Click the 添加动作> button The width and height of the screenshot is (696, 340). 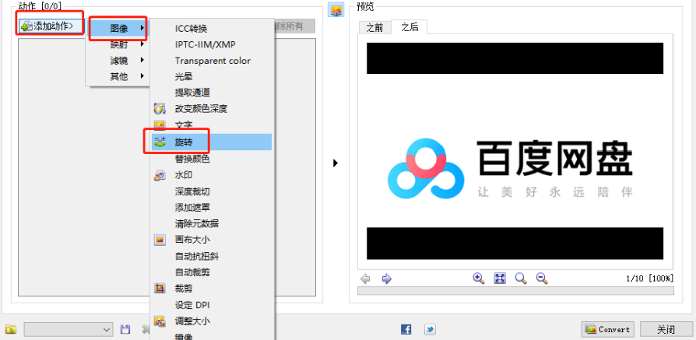pyautogui.click(x=51, y=26)
